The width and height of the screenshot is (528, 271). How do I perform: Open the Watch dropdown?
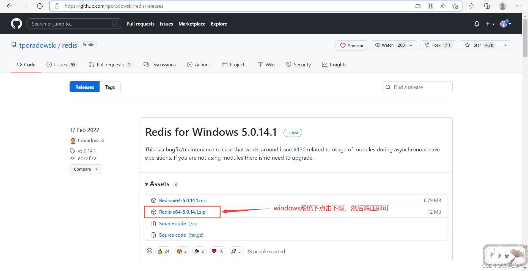[394, 45]
